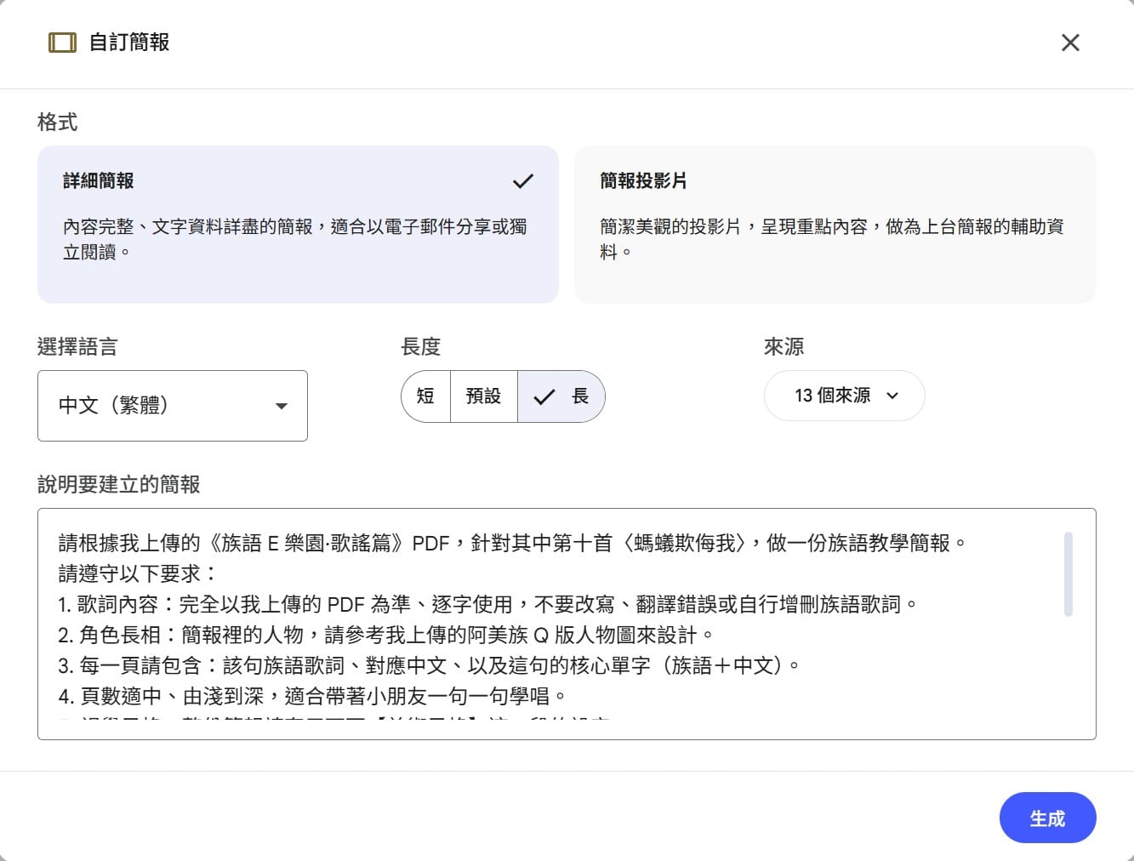Click the dialog title 自訂簡報
The width and height of the screenshot is (1134, 861).
(129, 43)
